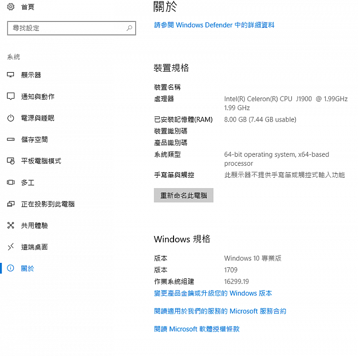Open 首頁 home label
The width and height of the screenshot is (358, 356).
coord(28,7)
